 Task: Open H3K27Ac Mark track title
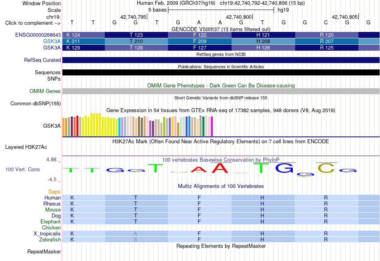[221, 142]
